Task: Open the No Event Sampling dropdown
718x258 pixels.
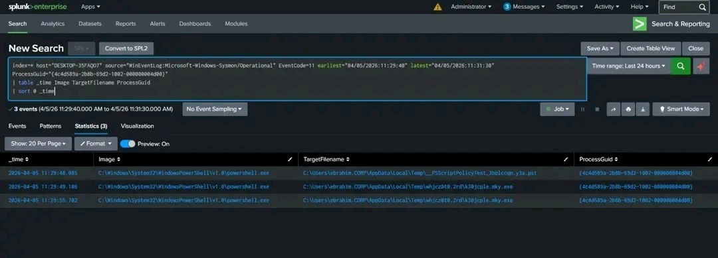Action: (x=215, y=109)
